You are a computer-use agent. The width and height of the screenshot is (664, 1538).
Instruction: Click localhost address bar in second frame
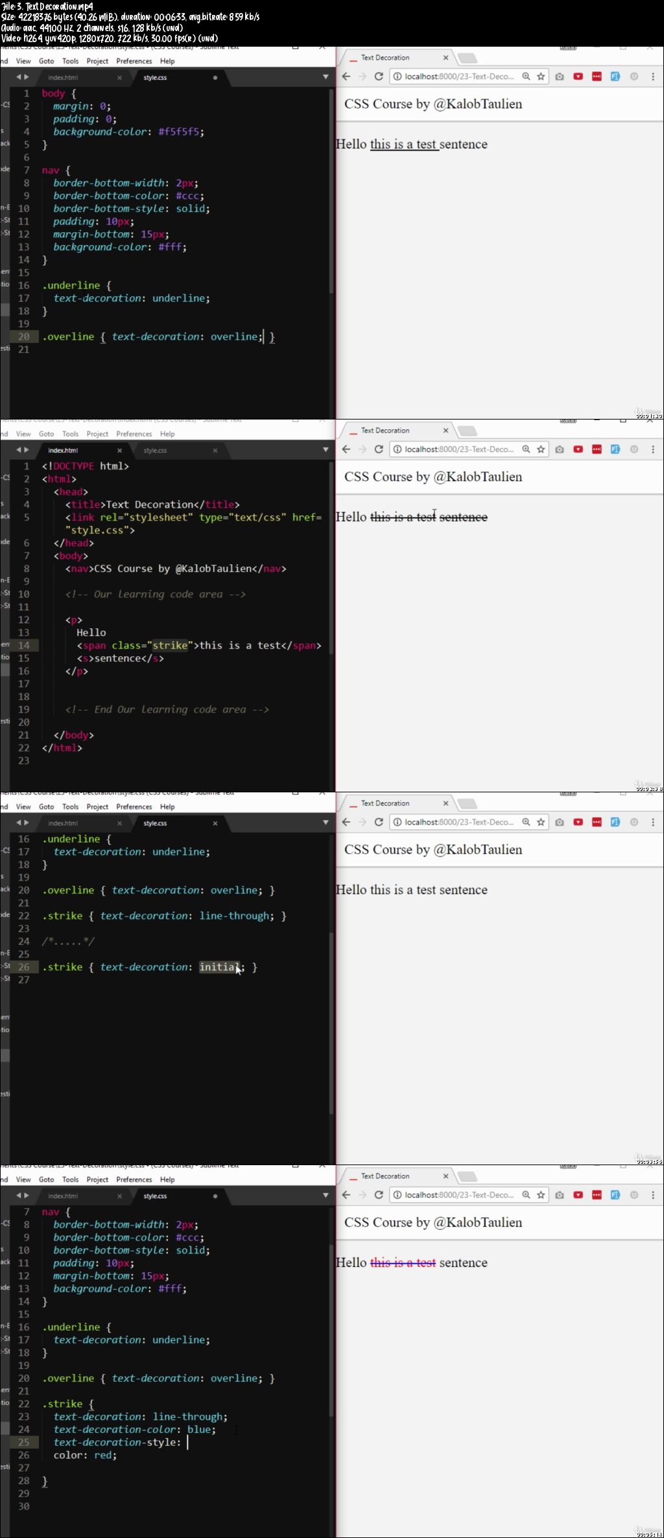(459, 449)
